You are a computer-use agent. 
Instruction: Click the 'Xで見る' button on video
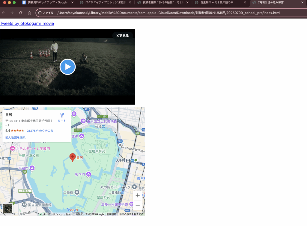(123, 36)
